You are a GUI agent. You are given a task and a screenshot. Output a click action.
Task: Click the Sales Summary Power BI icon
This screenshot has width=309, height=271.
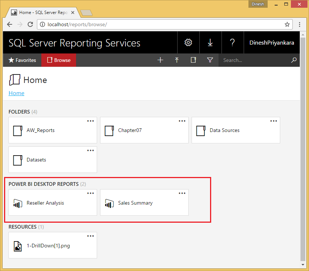(109, 203)
